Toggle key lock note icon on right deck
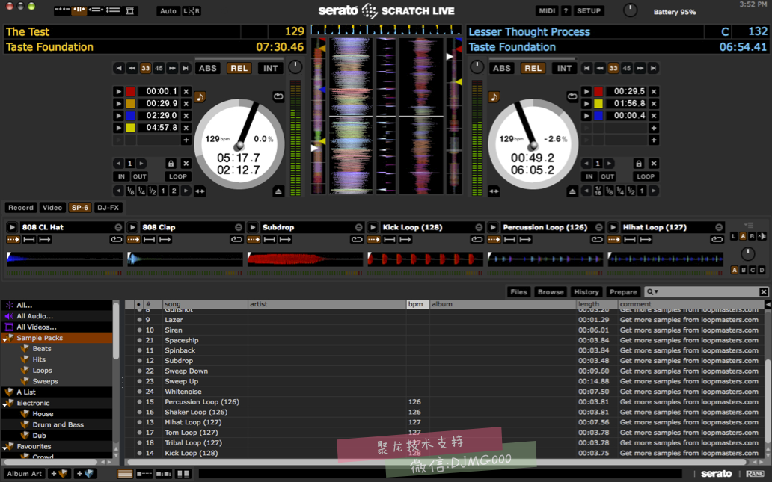Viewport: 772px width, 482px height. 494,97
